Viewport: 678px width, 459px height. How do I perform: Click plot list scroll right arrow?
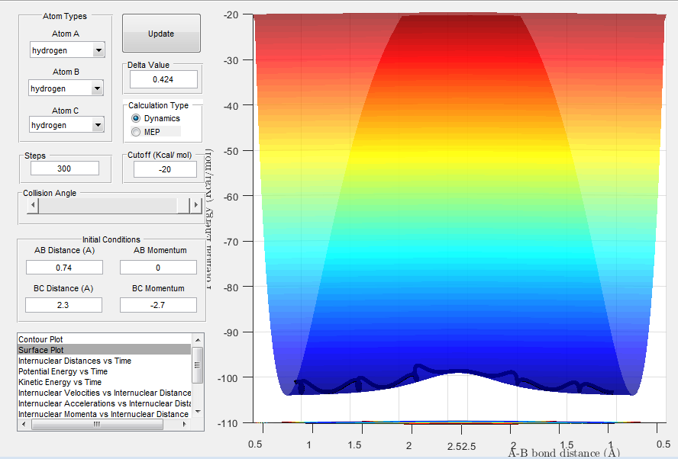(x=185, y=425)
